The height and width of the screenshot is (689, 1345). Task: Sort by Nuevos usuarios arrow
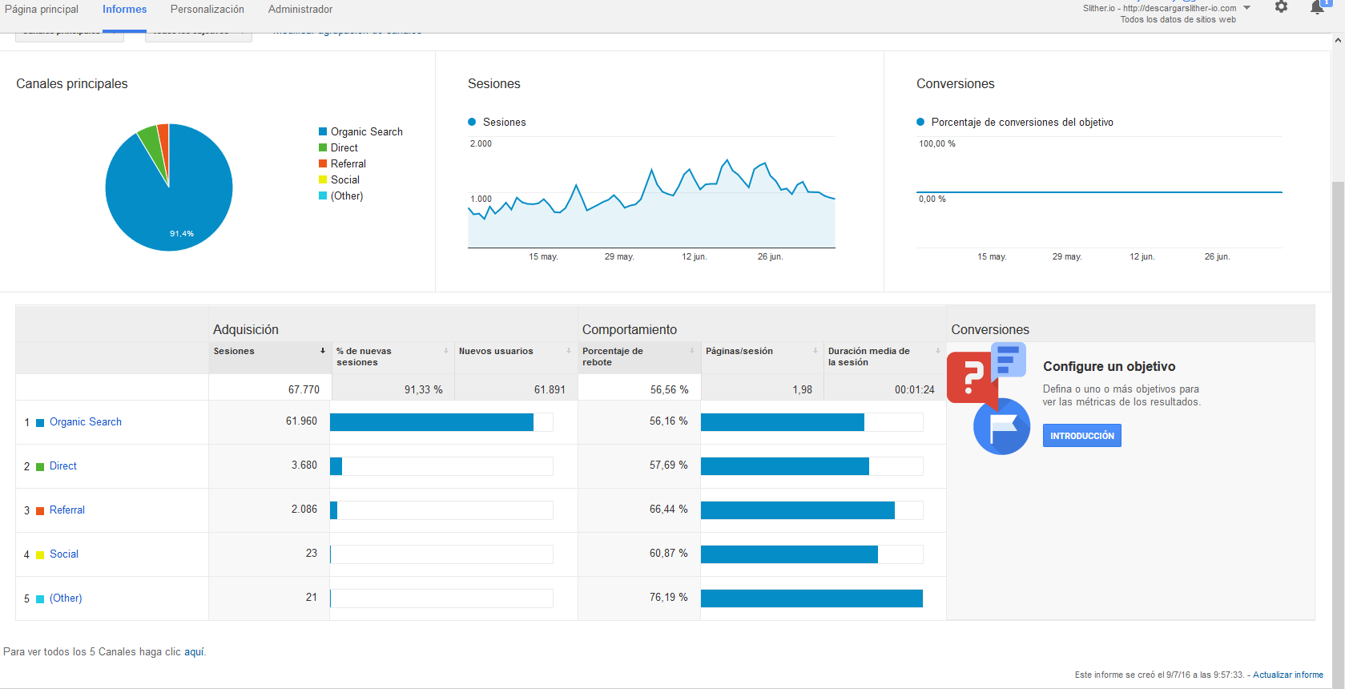coord(569,351)
